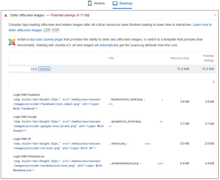This screenshot has width=220, height=180.
Task: Click the Resource Size column header
Action: click(x=180, y=58)
